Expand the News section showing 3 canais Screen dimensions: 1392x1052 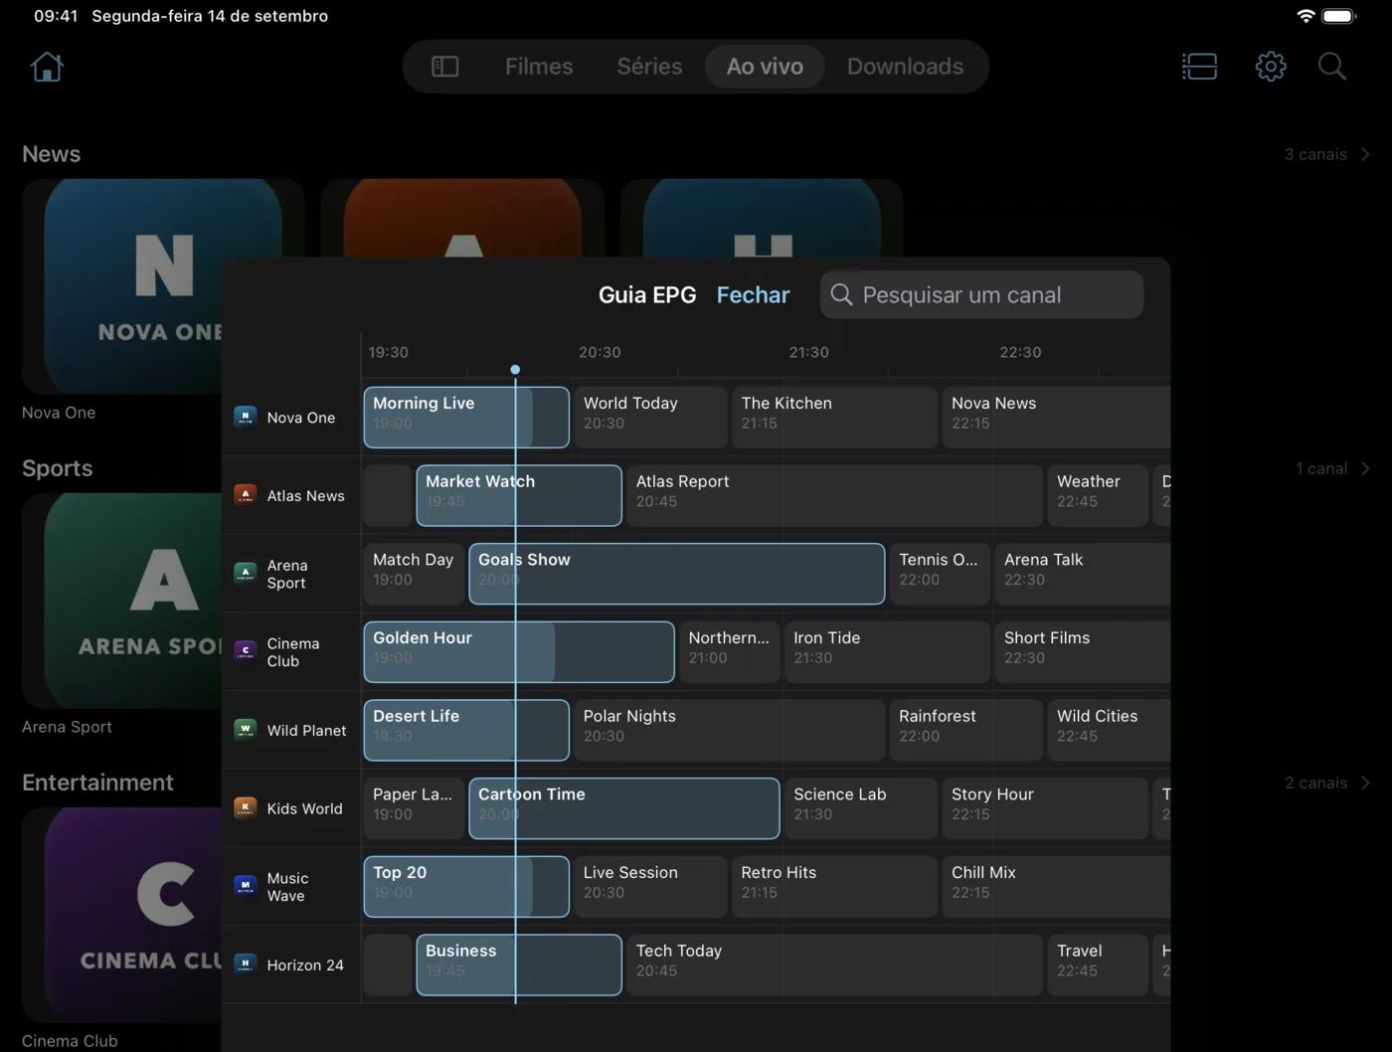pyautogui.click(x=1327, y=154)
